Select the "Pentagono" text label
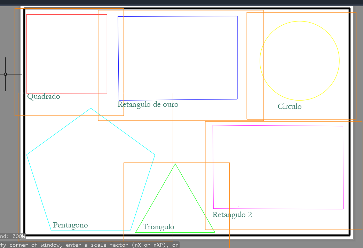The width and height of the screenshot is (363, 248). (70, 225)
